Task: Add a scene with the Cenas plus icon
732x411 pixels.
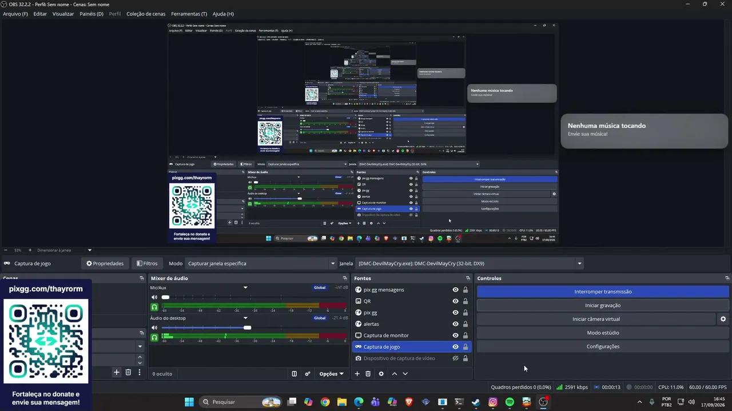Action: tap(117, 372)
